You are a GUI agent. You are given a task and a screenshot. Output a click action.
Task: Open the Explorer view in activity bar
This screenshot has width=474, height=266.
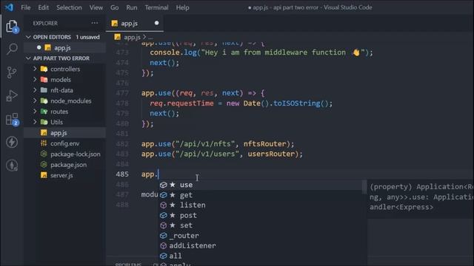pyautogui.click(x=12, y=27)
